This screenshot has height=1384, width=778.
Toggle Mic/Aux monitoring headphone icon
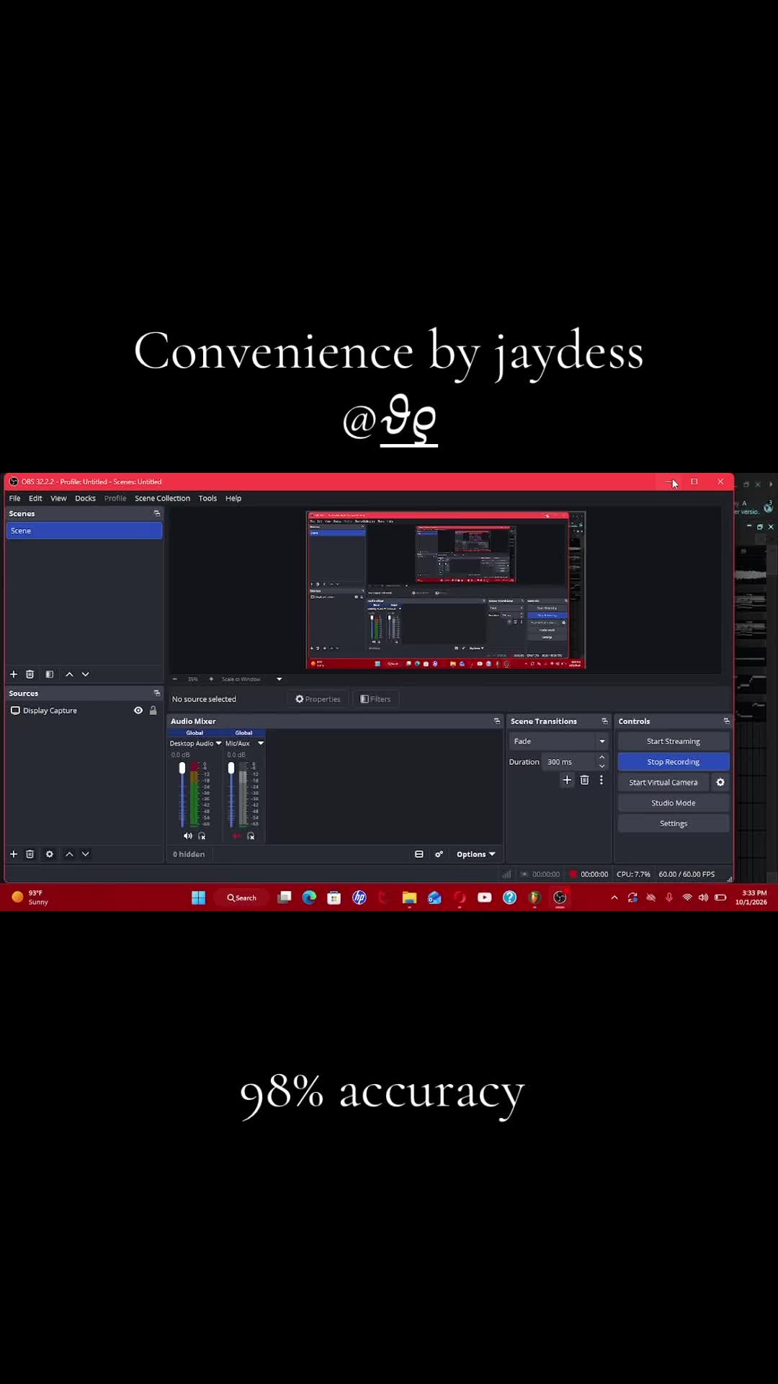click(x=251, y=836)
